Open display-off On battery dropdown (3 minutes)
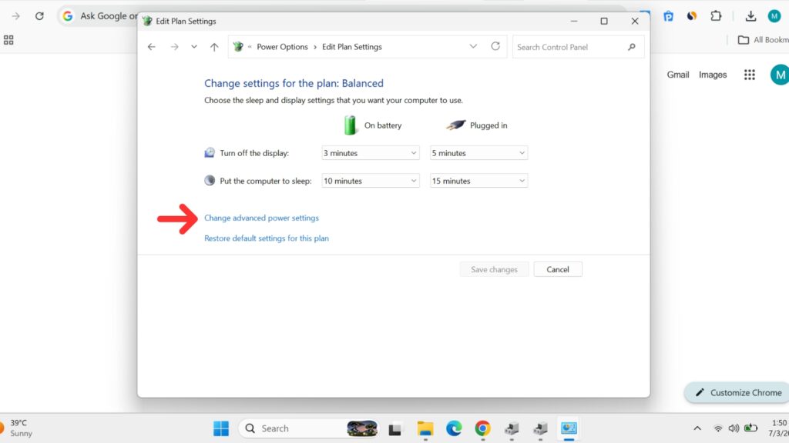 coord(371,153)
